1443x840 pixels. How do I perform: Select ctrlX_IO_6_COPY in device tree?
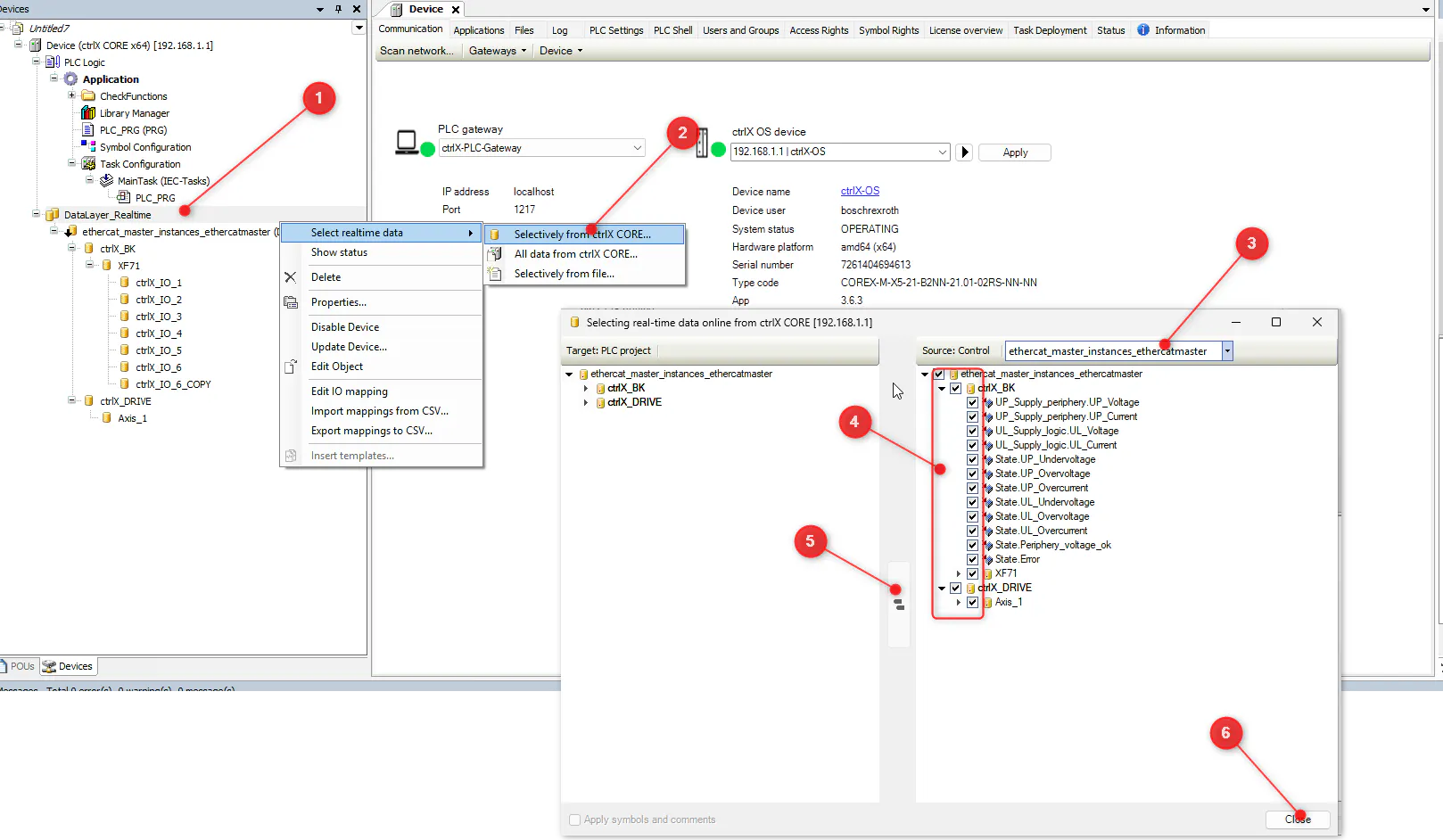pos(173,384)
